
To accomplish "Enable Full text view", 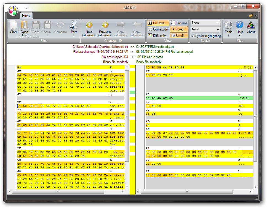I will [x=158, y=23].
